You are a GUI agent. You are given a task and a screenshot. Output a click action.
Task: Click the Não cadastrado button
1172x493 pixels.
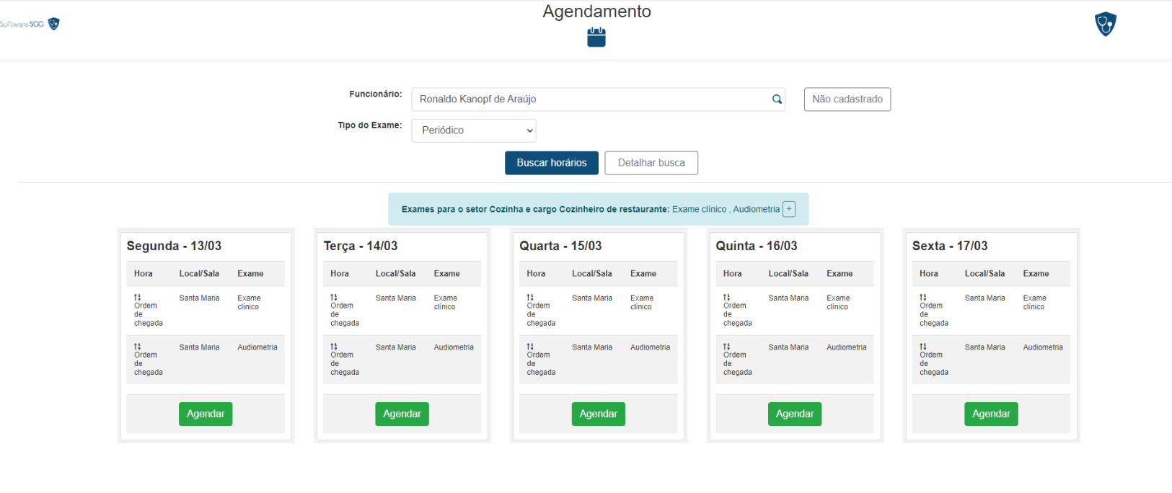click(x=847, y=99)
